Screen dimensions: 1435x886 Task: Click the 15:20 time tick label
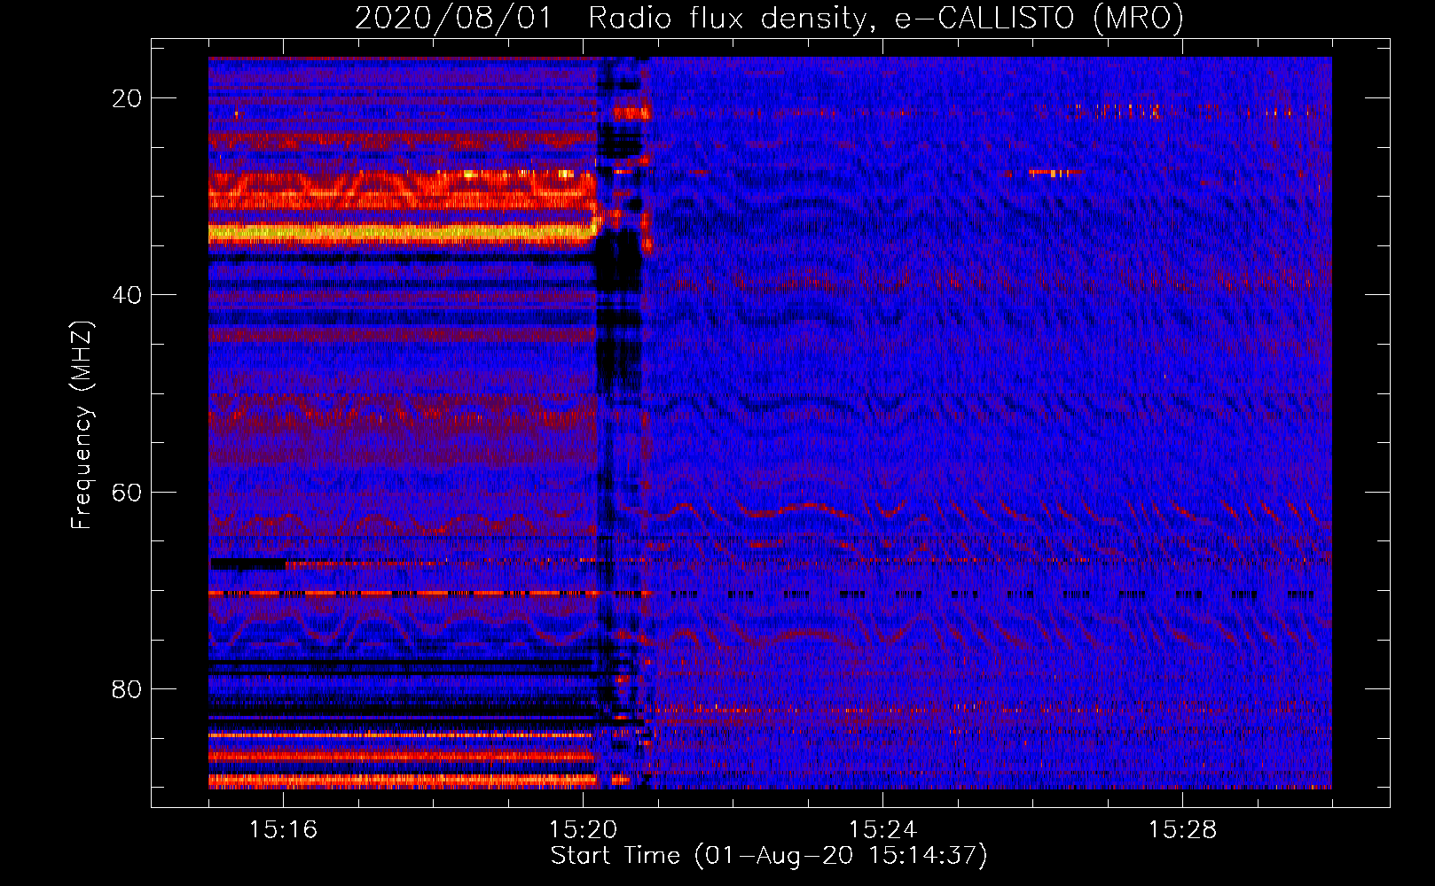click(x=583, y=830)
